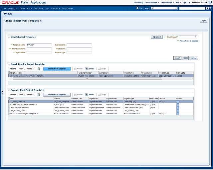Viewport: 213px width, 170px height.
Task: Click Detach in Search Results toolbar
Action: tap(89, 69)
